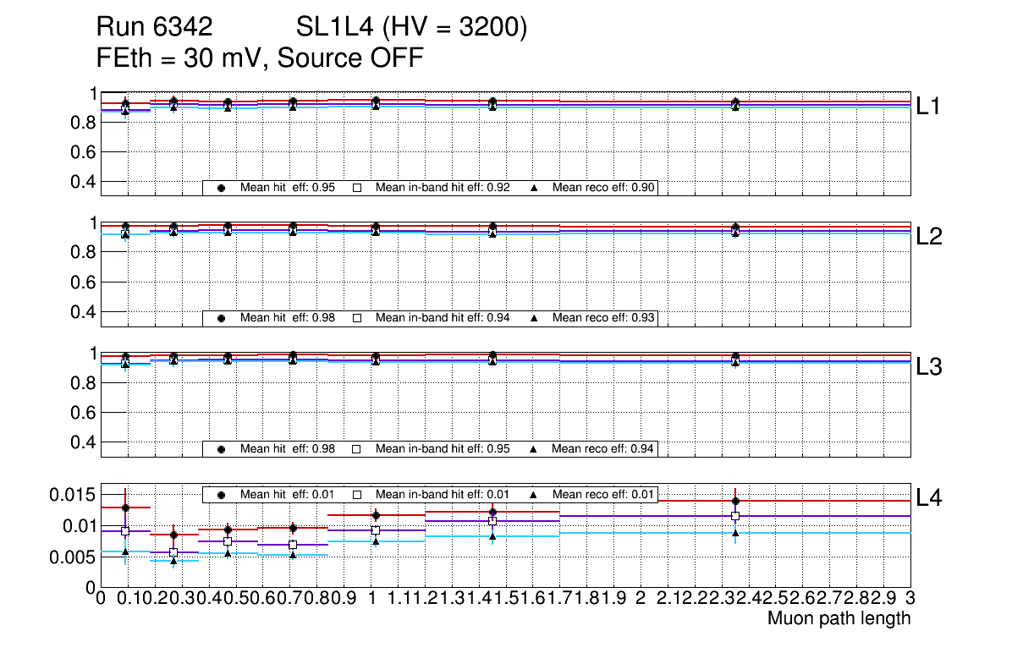Click the rightmost open square data point in L4
The image size is (1012, 653).
(735, 516)
